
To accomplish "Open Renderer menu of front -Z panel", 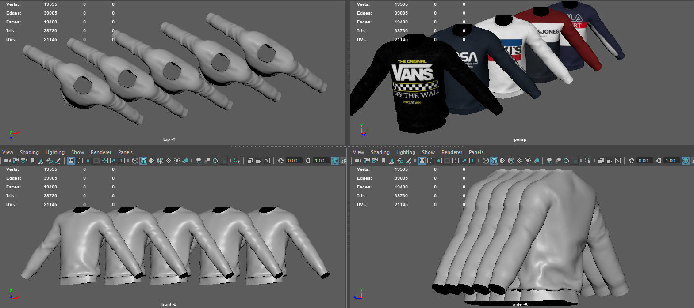I will (101, 152).
